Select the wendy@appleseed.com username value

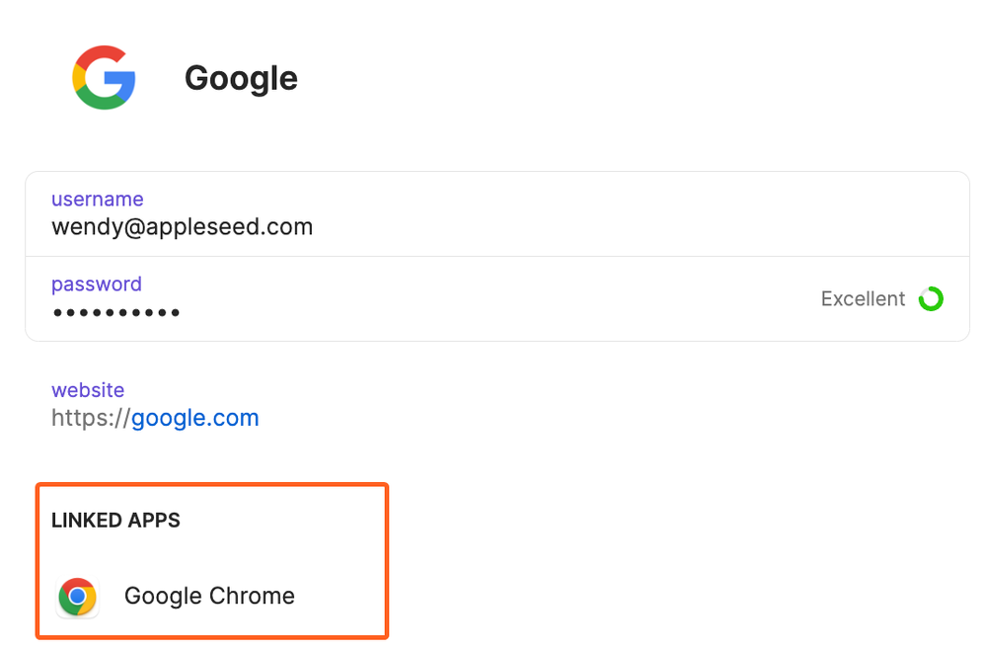pyautogui.click(x=182, y=227)
